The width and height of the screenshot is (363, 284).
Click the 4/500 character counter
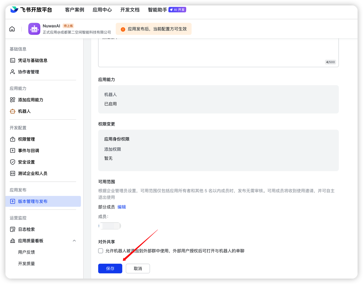[x=330, y=62]
